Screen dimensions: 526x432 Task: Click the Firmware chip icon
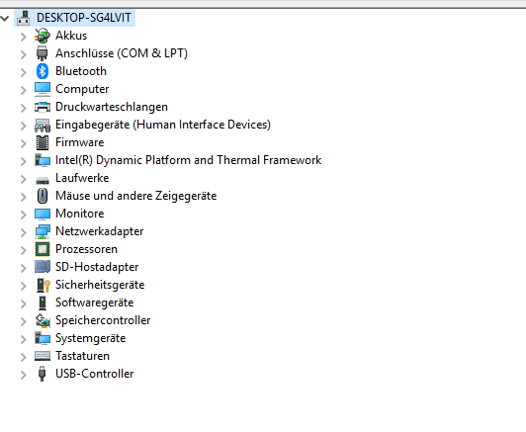click(x=43, y=142)
